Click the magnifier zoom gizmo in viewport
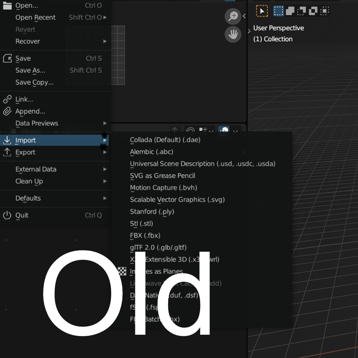 [233, 16]
